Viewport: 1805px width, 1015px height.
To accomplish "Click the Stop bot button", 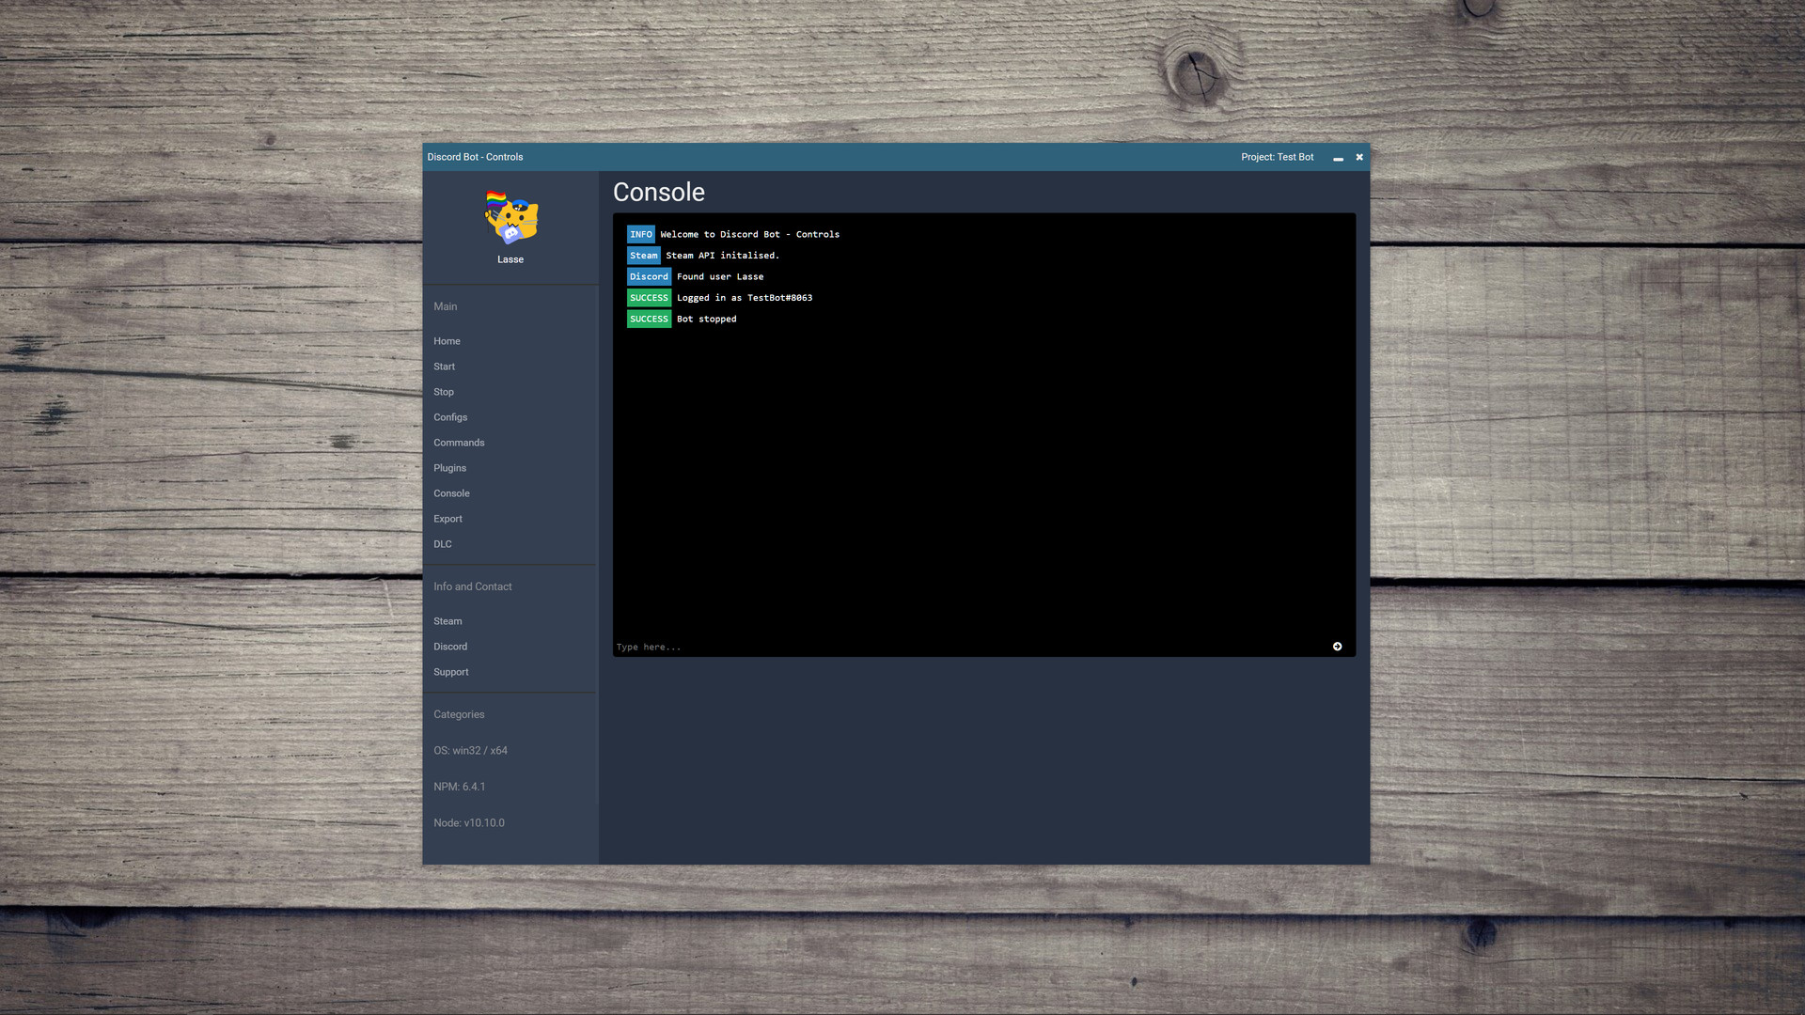I will [x=444, y=392].
